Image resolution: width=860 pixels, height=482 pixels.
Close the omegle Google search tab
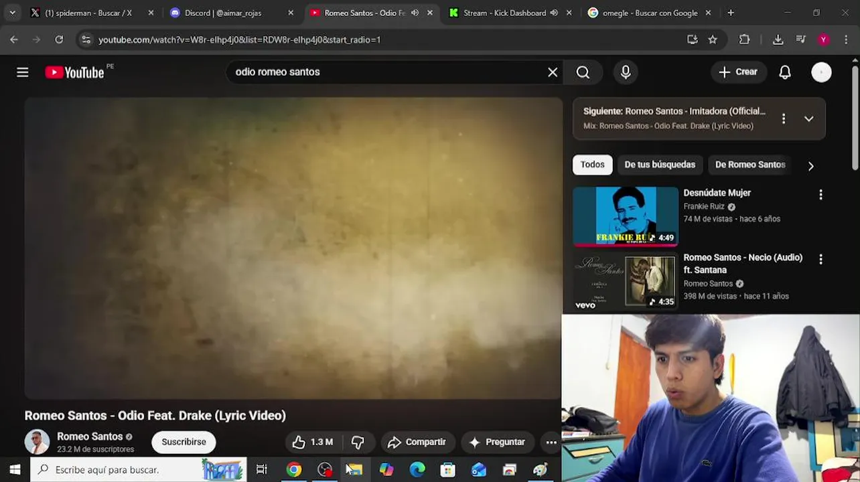point(709,13)
